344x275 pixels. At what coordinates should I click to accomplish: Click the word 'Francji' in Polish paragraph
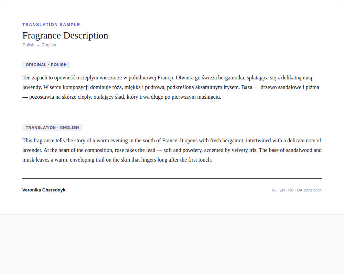coord(166,78)
